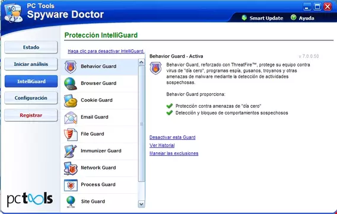Select the Cookie Guard icon
This screenshot has height=214, width=337.
click(x=71, y=100)
